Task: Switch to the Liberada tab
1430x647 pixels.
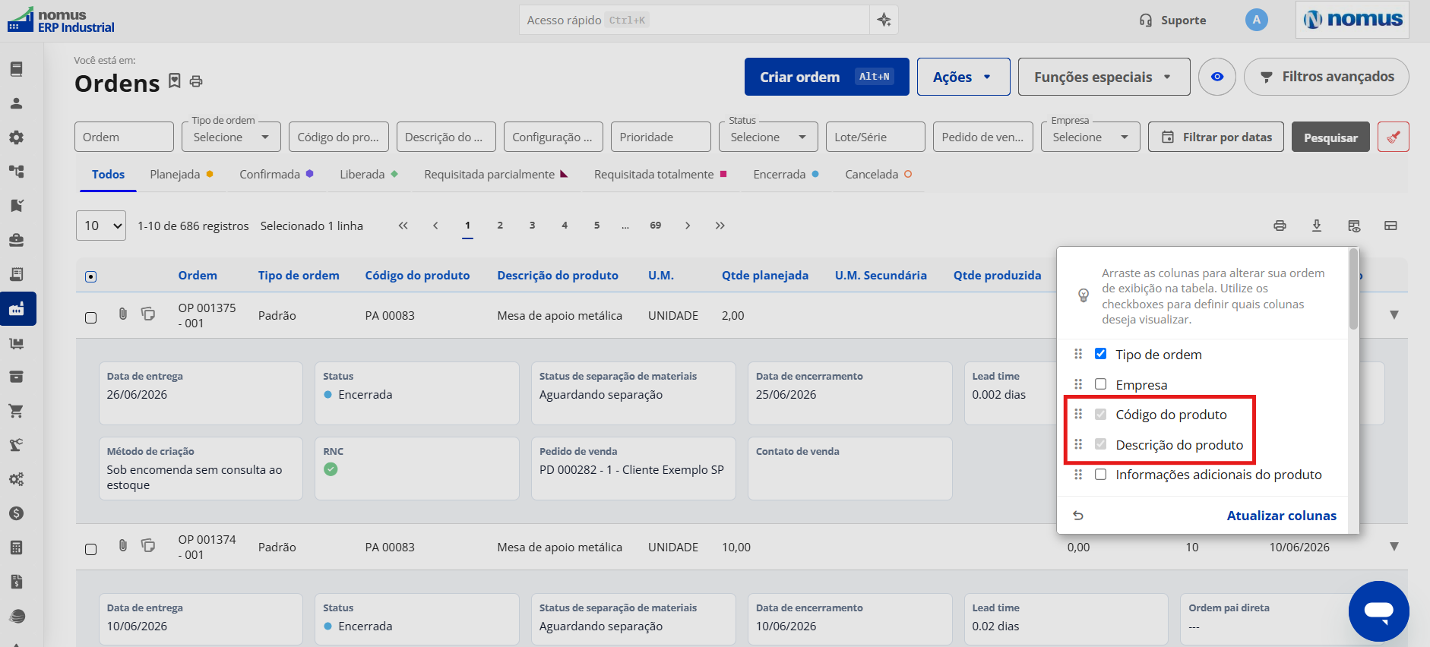Action: pyautogui.click(x=369, y=175)
